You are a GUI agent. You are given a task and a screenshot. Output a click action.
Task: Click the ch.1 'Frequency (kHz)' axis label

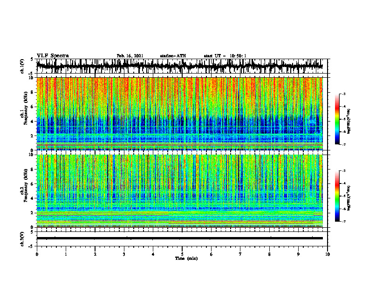pyautogui.click(x=26, y=108)
